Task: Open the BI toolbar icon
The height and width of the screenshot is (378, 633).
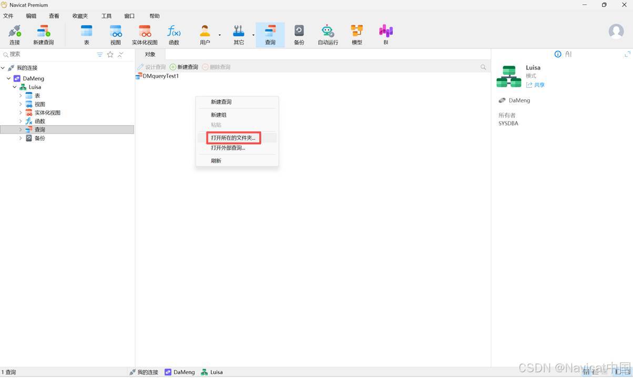Action: pos(386,35)
